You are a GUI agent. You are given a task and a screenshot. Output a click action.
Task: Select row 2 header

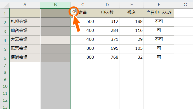click(5, 22)
